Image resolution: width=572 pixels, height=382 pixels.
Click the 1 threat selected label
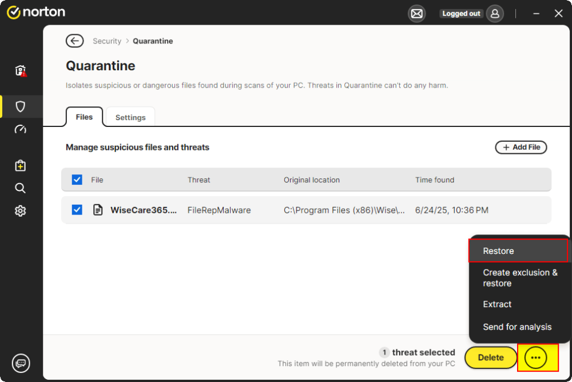(x=418, y=352)
